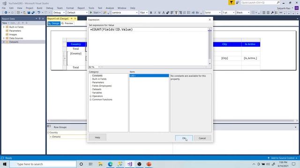Open the File menu
Screen dimensions: 300x168
coord(4,8)
